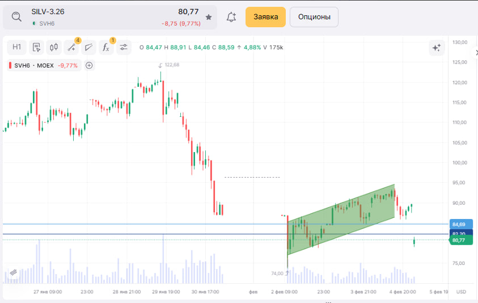Add SILV-3.26 to favorites with star
The height and width of the screenshot is (303, 478).
click(209, 18)
